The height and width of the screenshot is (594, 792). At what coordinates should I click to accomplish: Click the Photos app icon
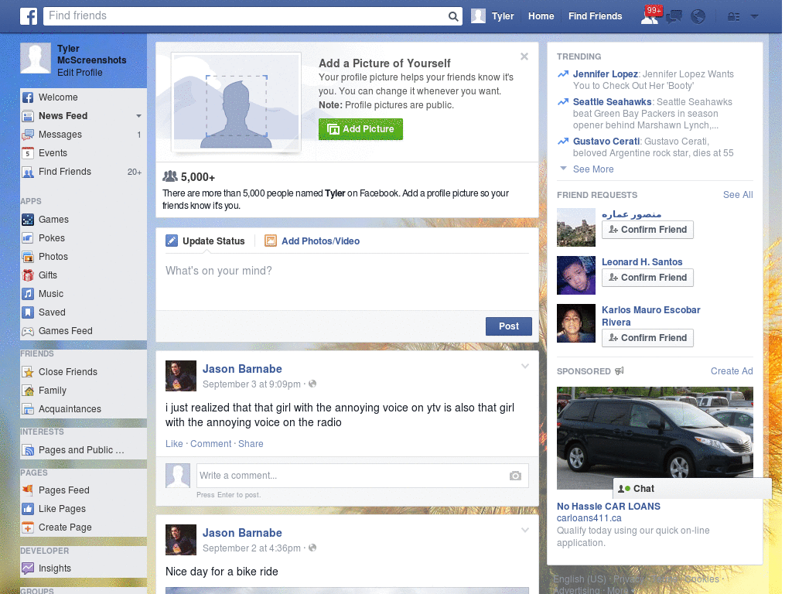28,257
